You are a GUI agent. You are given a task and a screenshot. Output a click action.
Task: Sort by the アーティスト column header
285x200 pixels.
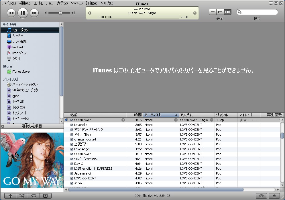(161, 115)
